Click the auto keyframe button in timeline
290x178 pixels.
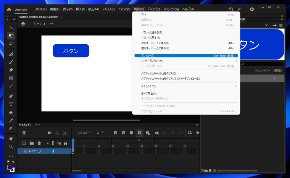pos(139,133)
